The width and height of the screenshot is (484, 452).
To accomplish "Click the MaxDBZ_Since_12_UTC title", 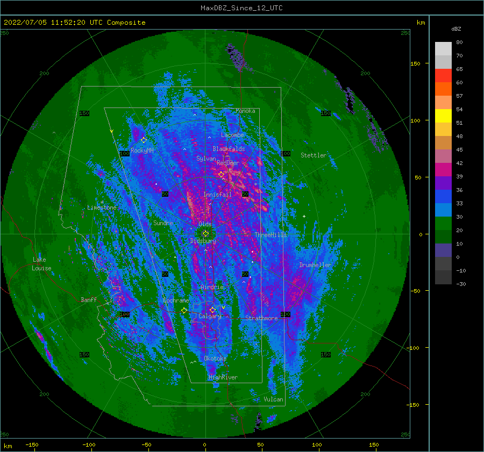I will click(241, 8).
